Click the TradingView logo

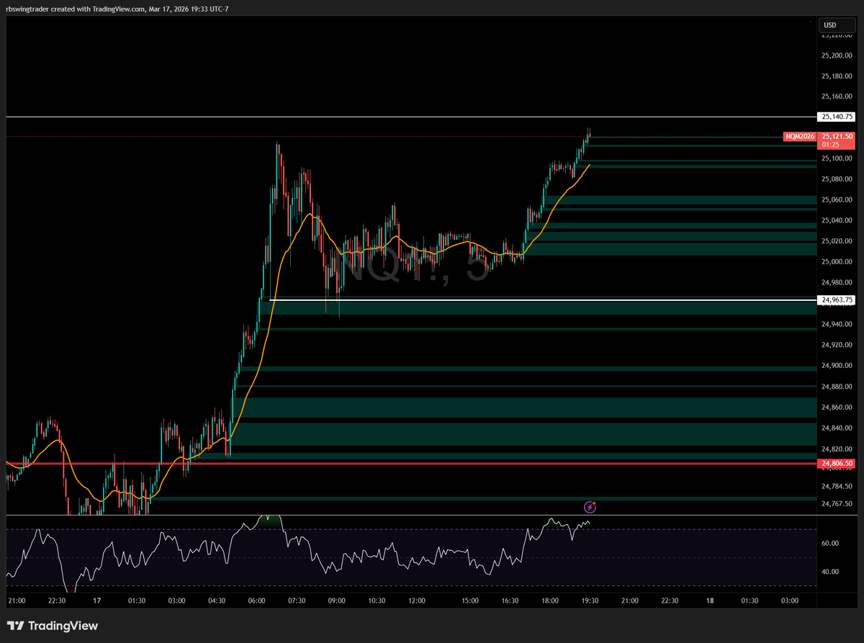pos(52,626)
